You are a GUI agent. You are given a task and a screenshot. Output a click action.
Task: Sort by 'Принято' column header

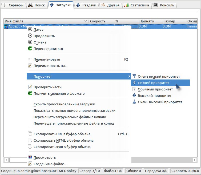pos(150,21)
